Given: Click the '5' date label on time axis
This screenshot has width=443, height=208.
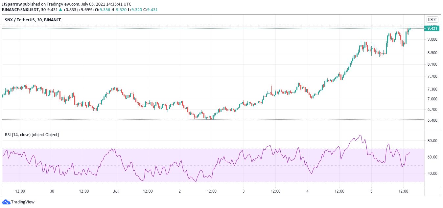Looking at the screenshot, I should (371, 191).
